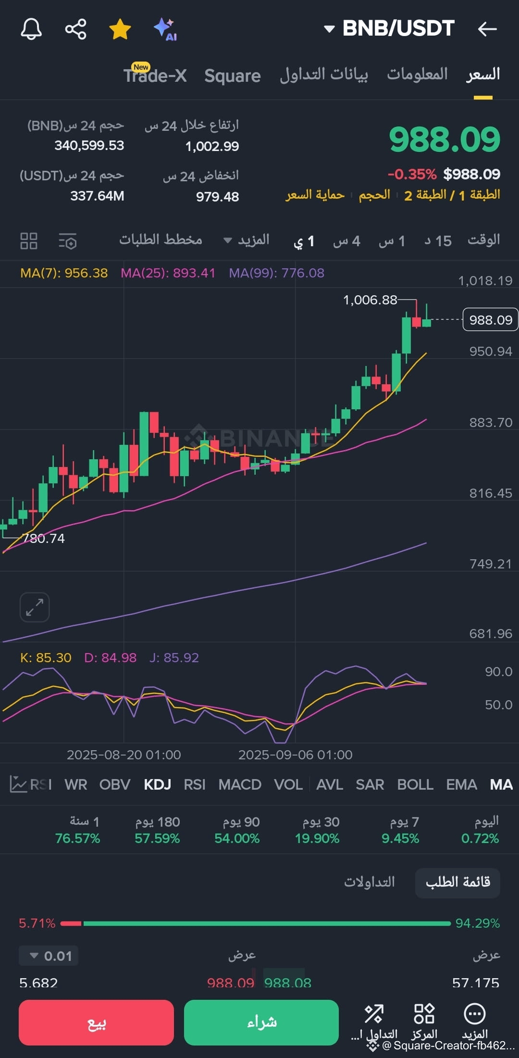Viewport: 519px width, 1058px height.
Task: Tap the MA(99): 776.08 label
Action: tap(276, 273)
